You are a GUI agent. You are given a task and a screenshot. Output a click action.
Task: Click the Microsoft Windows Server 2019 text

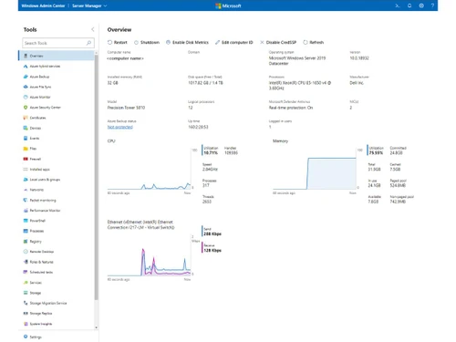297,61
